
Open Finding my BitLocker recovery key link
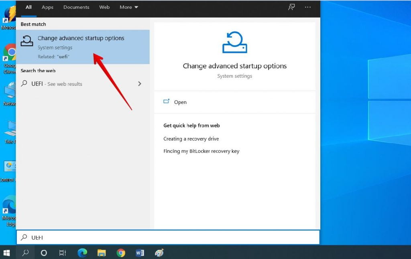click(201, 151)
